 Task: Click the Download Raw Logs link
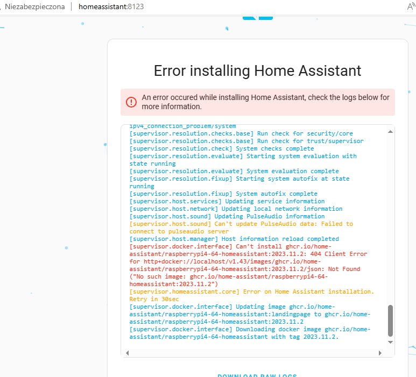(257, 375)
